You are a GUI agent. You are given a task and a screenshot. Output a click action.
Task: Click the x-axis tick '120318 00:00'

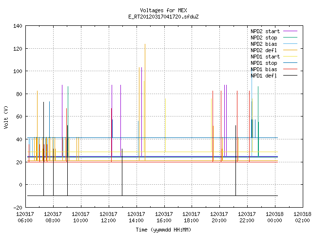click(274, 217)
